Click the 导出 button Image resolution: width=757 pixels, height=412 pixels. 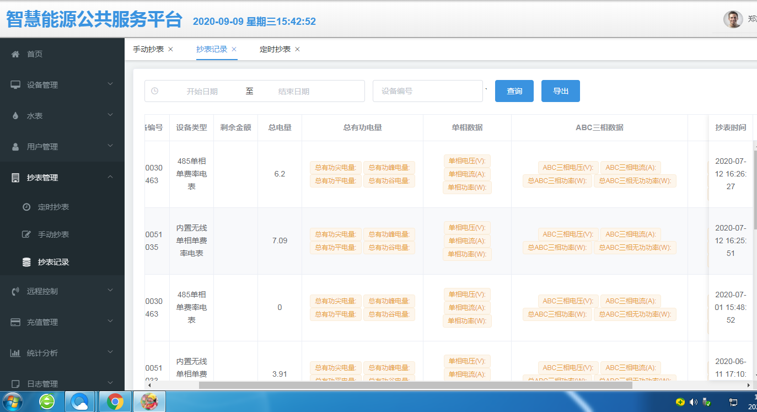coord(560,91)
